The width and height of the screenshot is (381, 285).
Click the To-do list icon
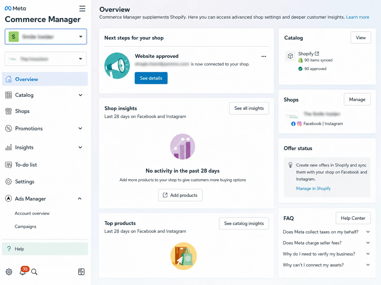pyautogui.click(x=8, y=165)
